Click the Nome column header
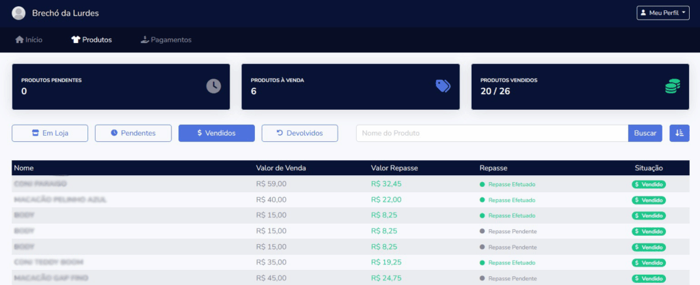This screenshot has height=285, width=700. [24, 168]
